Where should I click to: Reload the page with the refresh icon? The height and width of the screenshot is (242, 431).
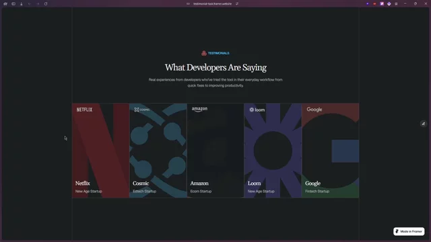[46, 4]
